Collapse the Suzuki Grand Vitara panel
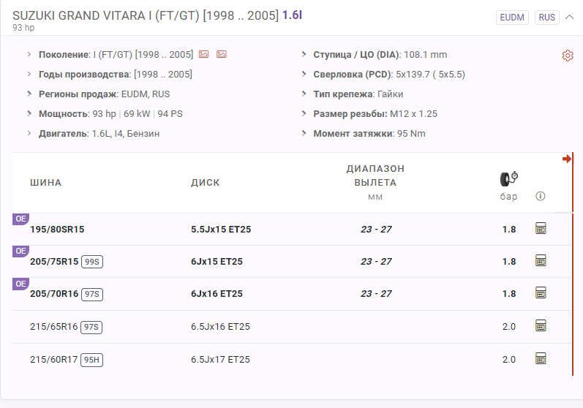This screenshot has width=583, height=408. coord(570,17)
